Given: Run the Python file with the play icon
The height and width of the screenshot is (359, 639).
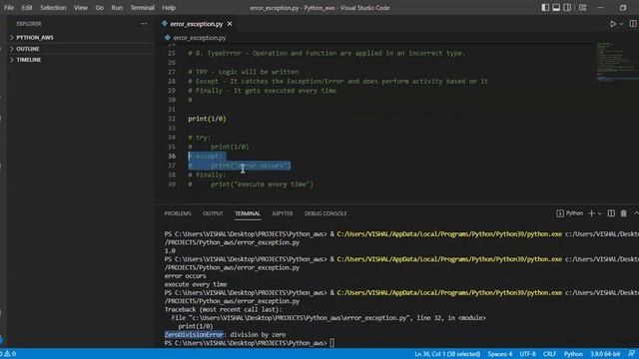Looking at the screenshot, I should (612, 24).
